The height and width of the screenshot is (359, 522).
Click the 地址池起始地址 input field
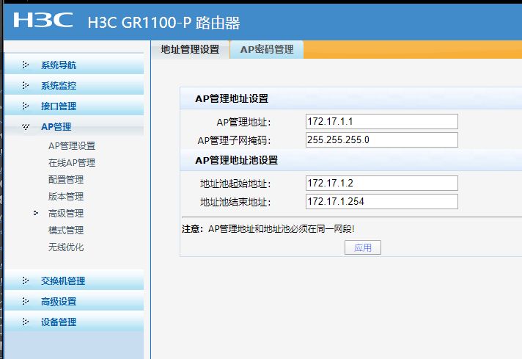[x=382, y=184]
